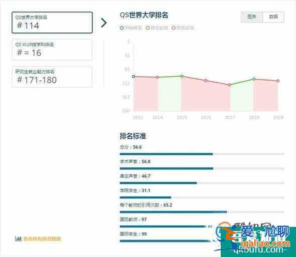296x257 pixels.
Task: Select the QS世界大学排名 #114 card
Action: pos(52,23)
